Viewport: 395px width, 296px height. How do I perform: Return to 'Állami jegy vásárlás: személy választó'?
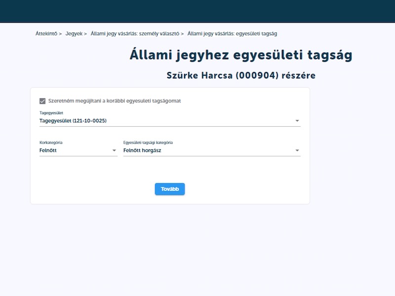pyautogui.click(x=134, y=34)
